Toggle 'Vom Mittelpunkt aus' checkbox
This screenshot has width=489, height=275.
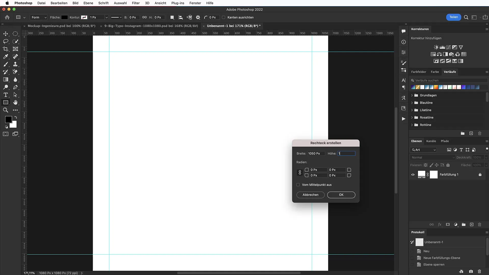298,185
